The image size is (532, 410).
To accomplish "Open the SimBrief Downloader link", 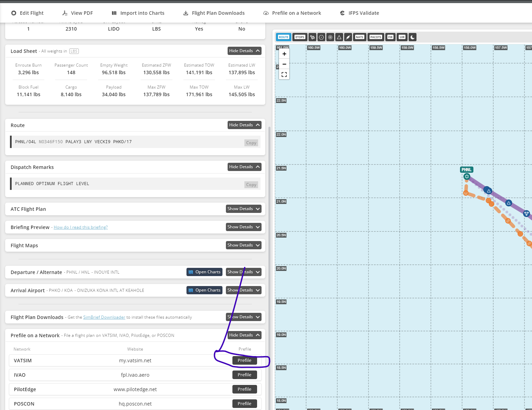I will coord(104,317).
